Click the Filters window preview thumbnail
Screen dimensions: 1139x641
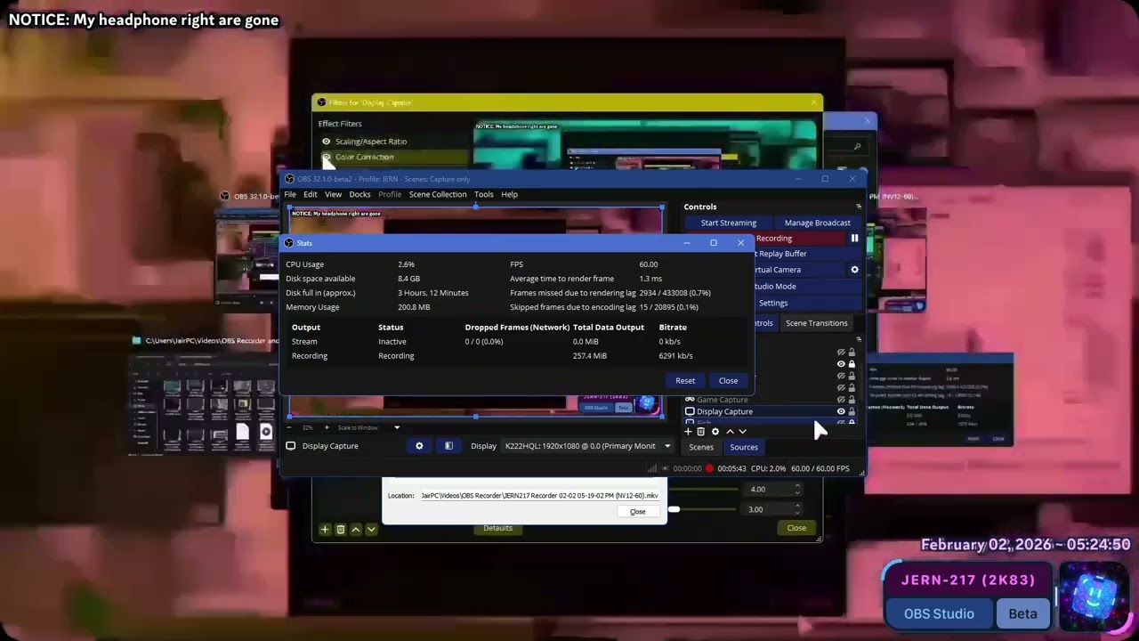(x=645, y=144)
